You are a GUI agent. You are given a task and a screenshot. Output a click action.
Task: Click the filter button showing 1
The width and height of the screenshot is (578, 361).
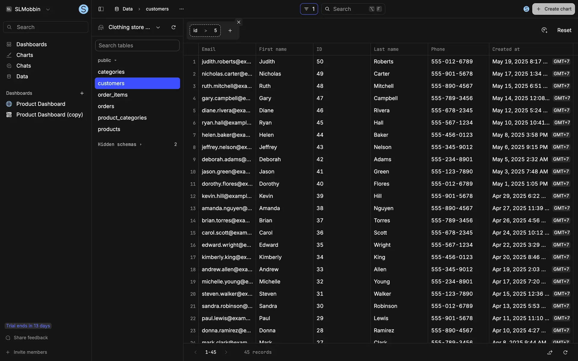pyautogui.click(x=309, y=9)
